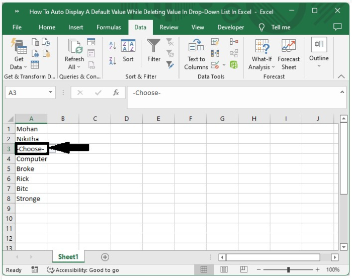The width and height of the screenshot is (352, 280).
Task: Open the Name Box dropdown arrow
Action: point(50,92)
